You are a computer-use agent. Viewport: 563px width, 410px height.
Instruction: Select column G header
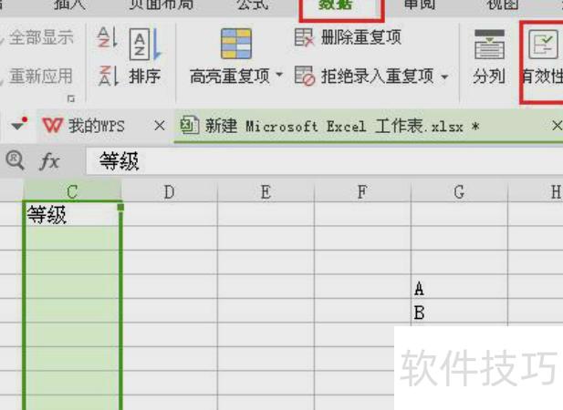[459, 191]
